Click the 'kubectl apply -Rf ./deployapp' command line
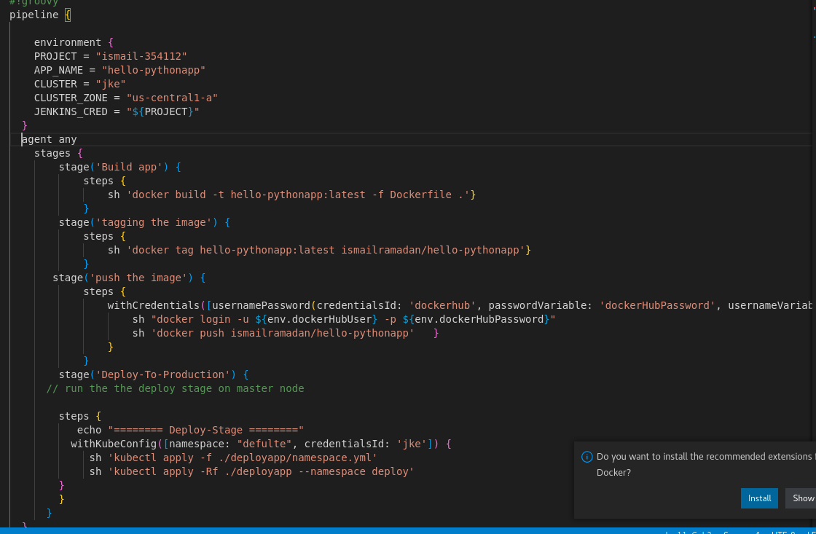The height and width of the screenshot is (534, 816). click(x=252, y=471)
